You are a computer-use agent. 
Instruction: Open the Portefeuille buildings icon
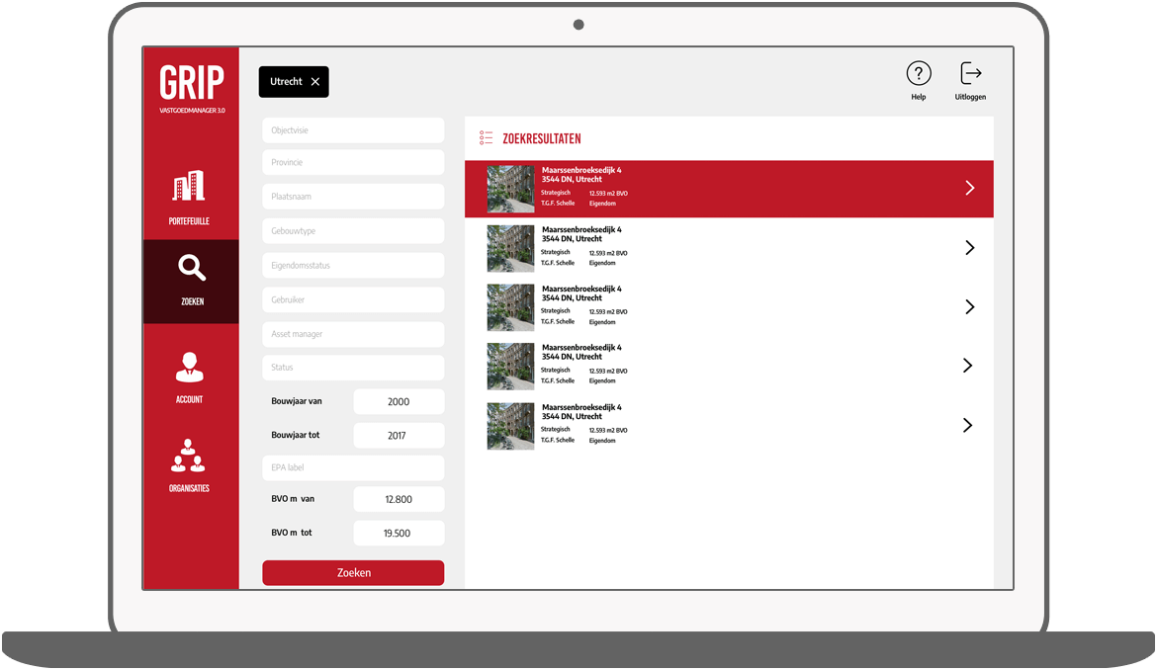pyautogui.click(x=189, y=186)
